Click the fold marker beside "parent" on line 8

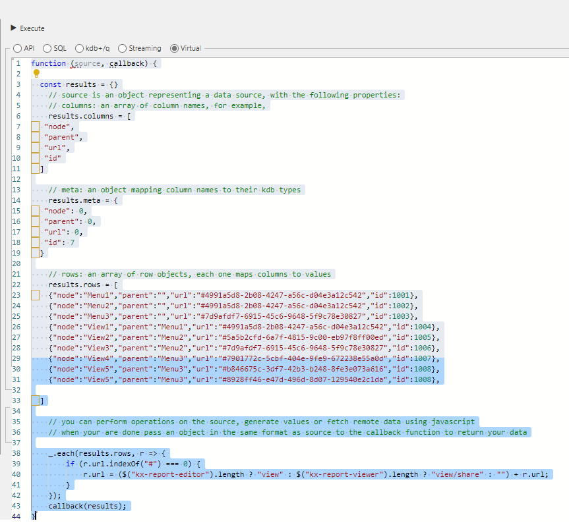coord(36,136)
